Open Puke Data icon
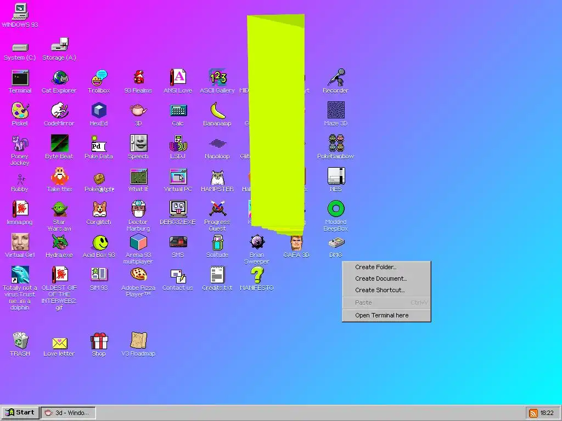This screenshot has width=562, height=421. click(99, 144)
